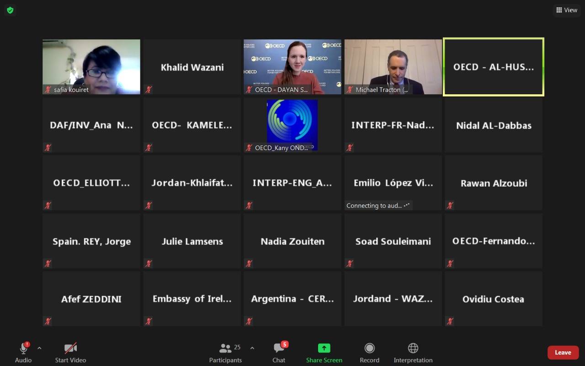Select Michael Tracton's video tile
585x366 pixels.
tap(393, 67)
